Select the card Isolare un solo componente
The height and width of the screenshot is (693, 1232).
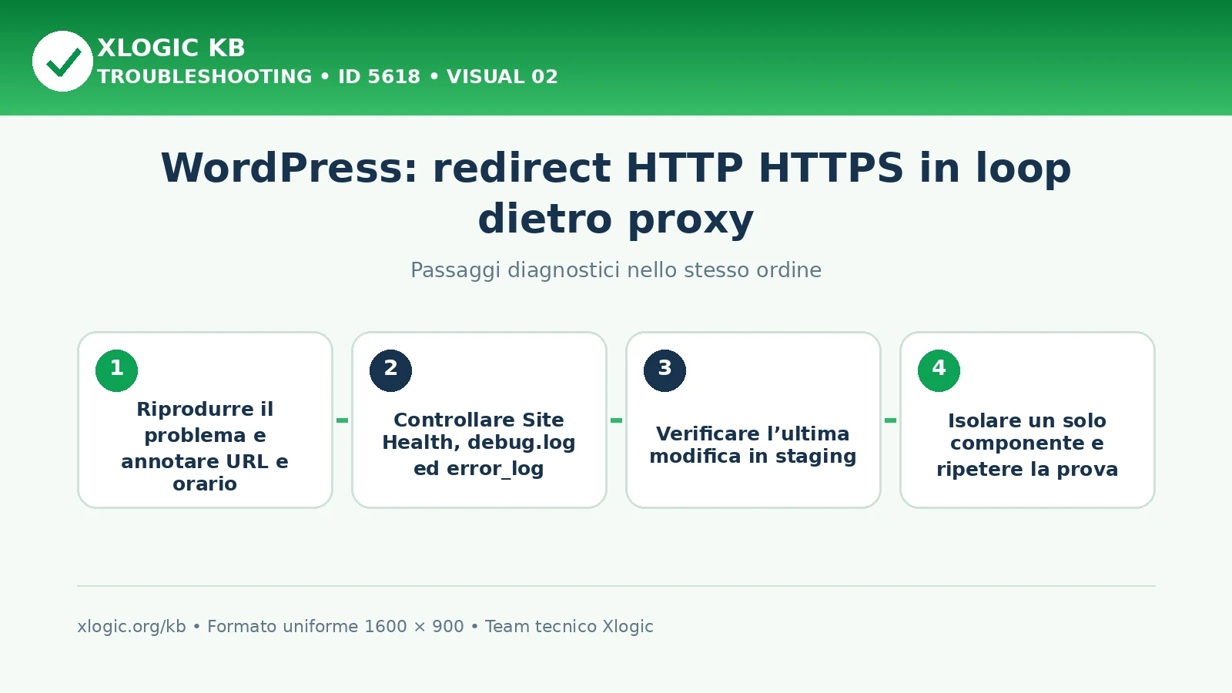coord(1027,420)
